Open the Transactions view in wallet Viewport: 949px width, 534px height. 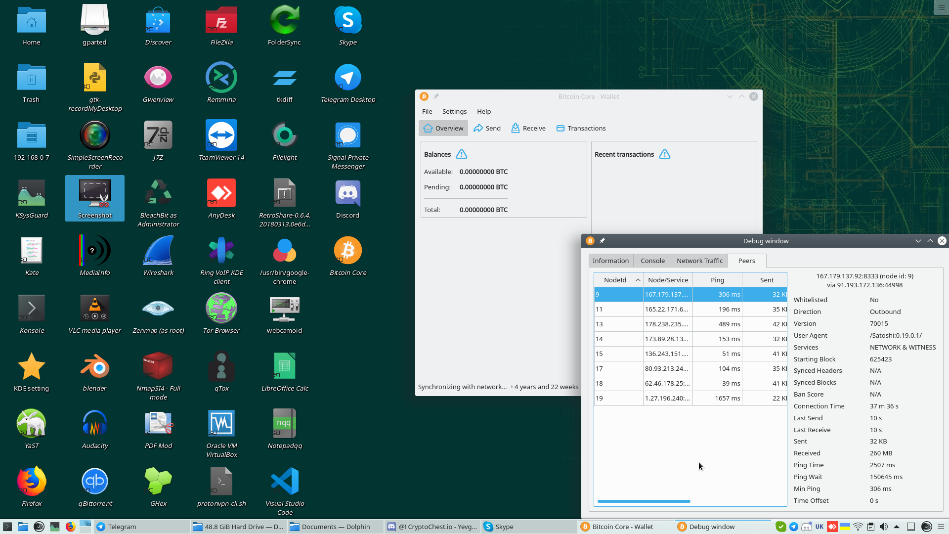click(x=581, y=128)
